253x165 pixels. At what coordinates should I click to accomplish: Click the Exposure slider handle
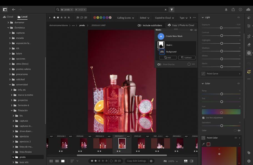tap(221, 28)
